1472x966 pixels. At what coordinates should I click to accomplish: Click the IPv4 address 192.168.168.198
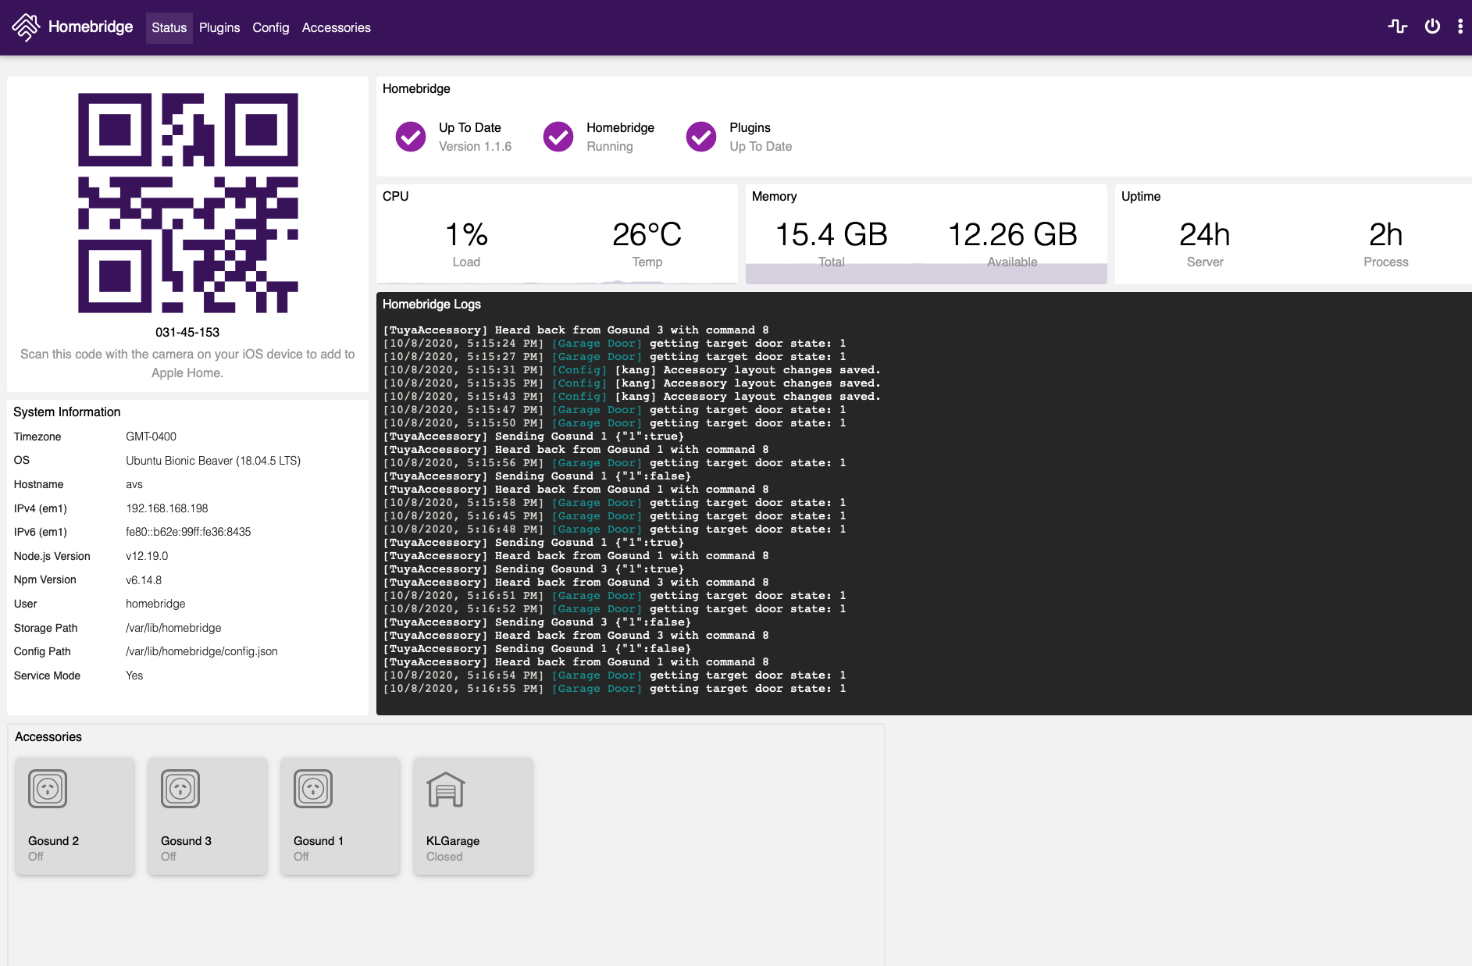tap(167, 508)
